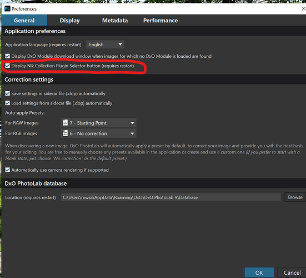Uncheck Display Nik Collection Plugin Selector button
The image size is (306, 278).
click(8, 66)
